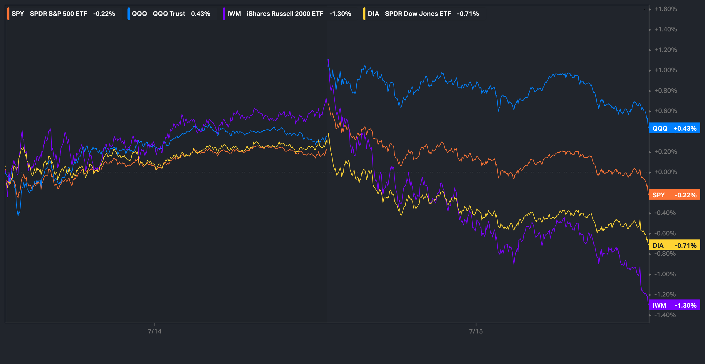705x364 pixels.
Task: Click the 7/15 date label on time axis
Action: point(476,331)
